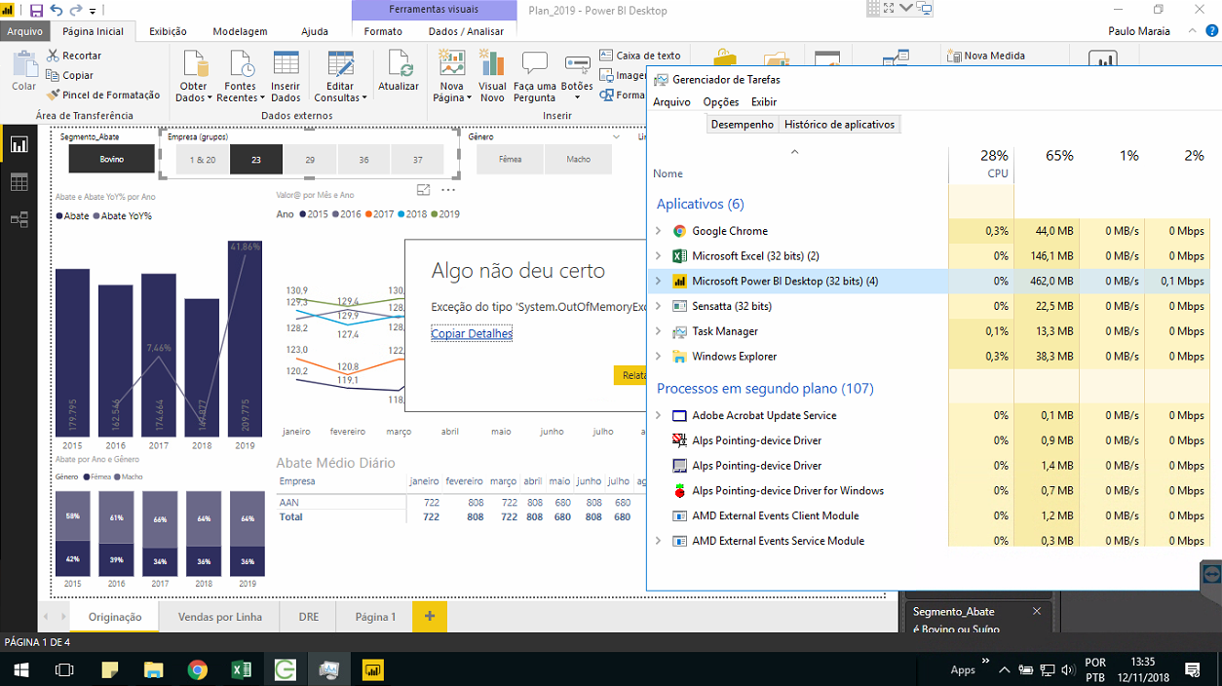Click the Abate YoY% legend marker
Image resolution: width=1222 pixels, height=686 pixels.
point(96,216)
